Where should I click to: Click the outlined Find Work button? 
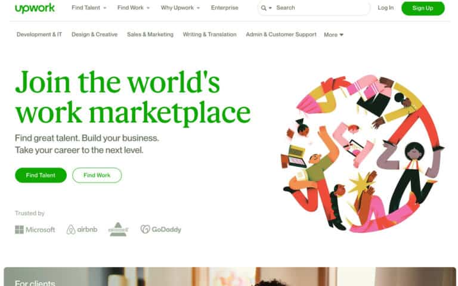click(97, 175)
